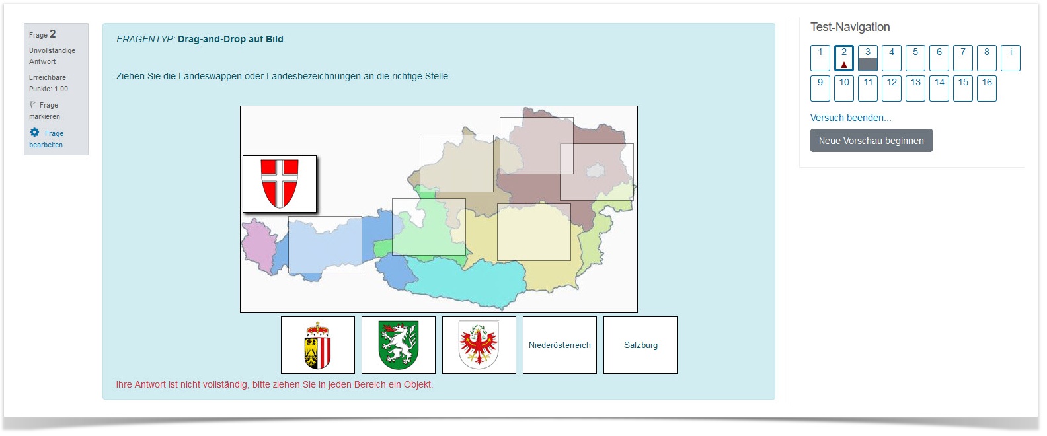1047x436 pixels.
Task: Go to question 15 in navigation
Action: (963, 89)
